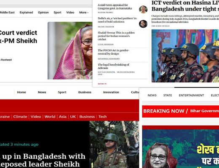Viewport: 219px width, 168px height.
Task: Open the Delhi's air 'wicked problem' article
Action: pos(117,20)
